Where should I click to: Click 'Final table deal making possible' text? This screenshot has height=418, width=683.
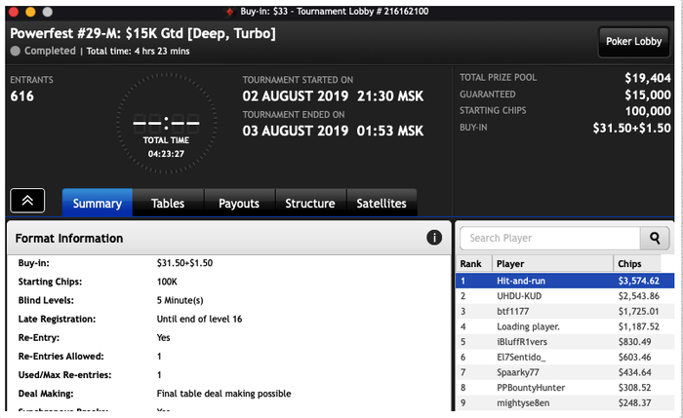coord(223,394)
